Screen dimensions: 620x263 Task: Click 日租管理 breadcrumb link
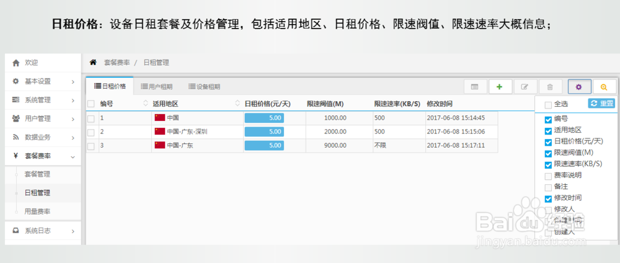pos(156,63)
